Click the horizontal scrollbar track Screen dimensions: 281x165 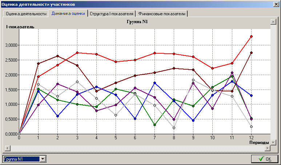click(137, 148)
